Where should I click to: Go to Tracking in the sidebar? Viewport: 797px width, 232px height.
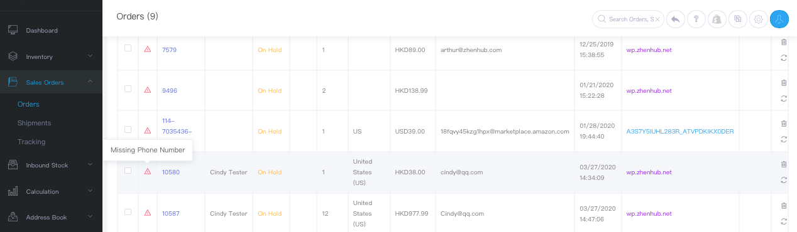pos(31,142)
